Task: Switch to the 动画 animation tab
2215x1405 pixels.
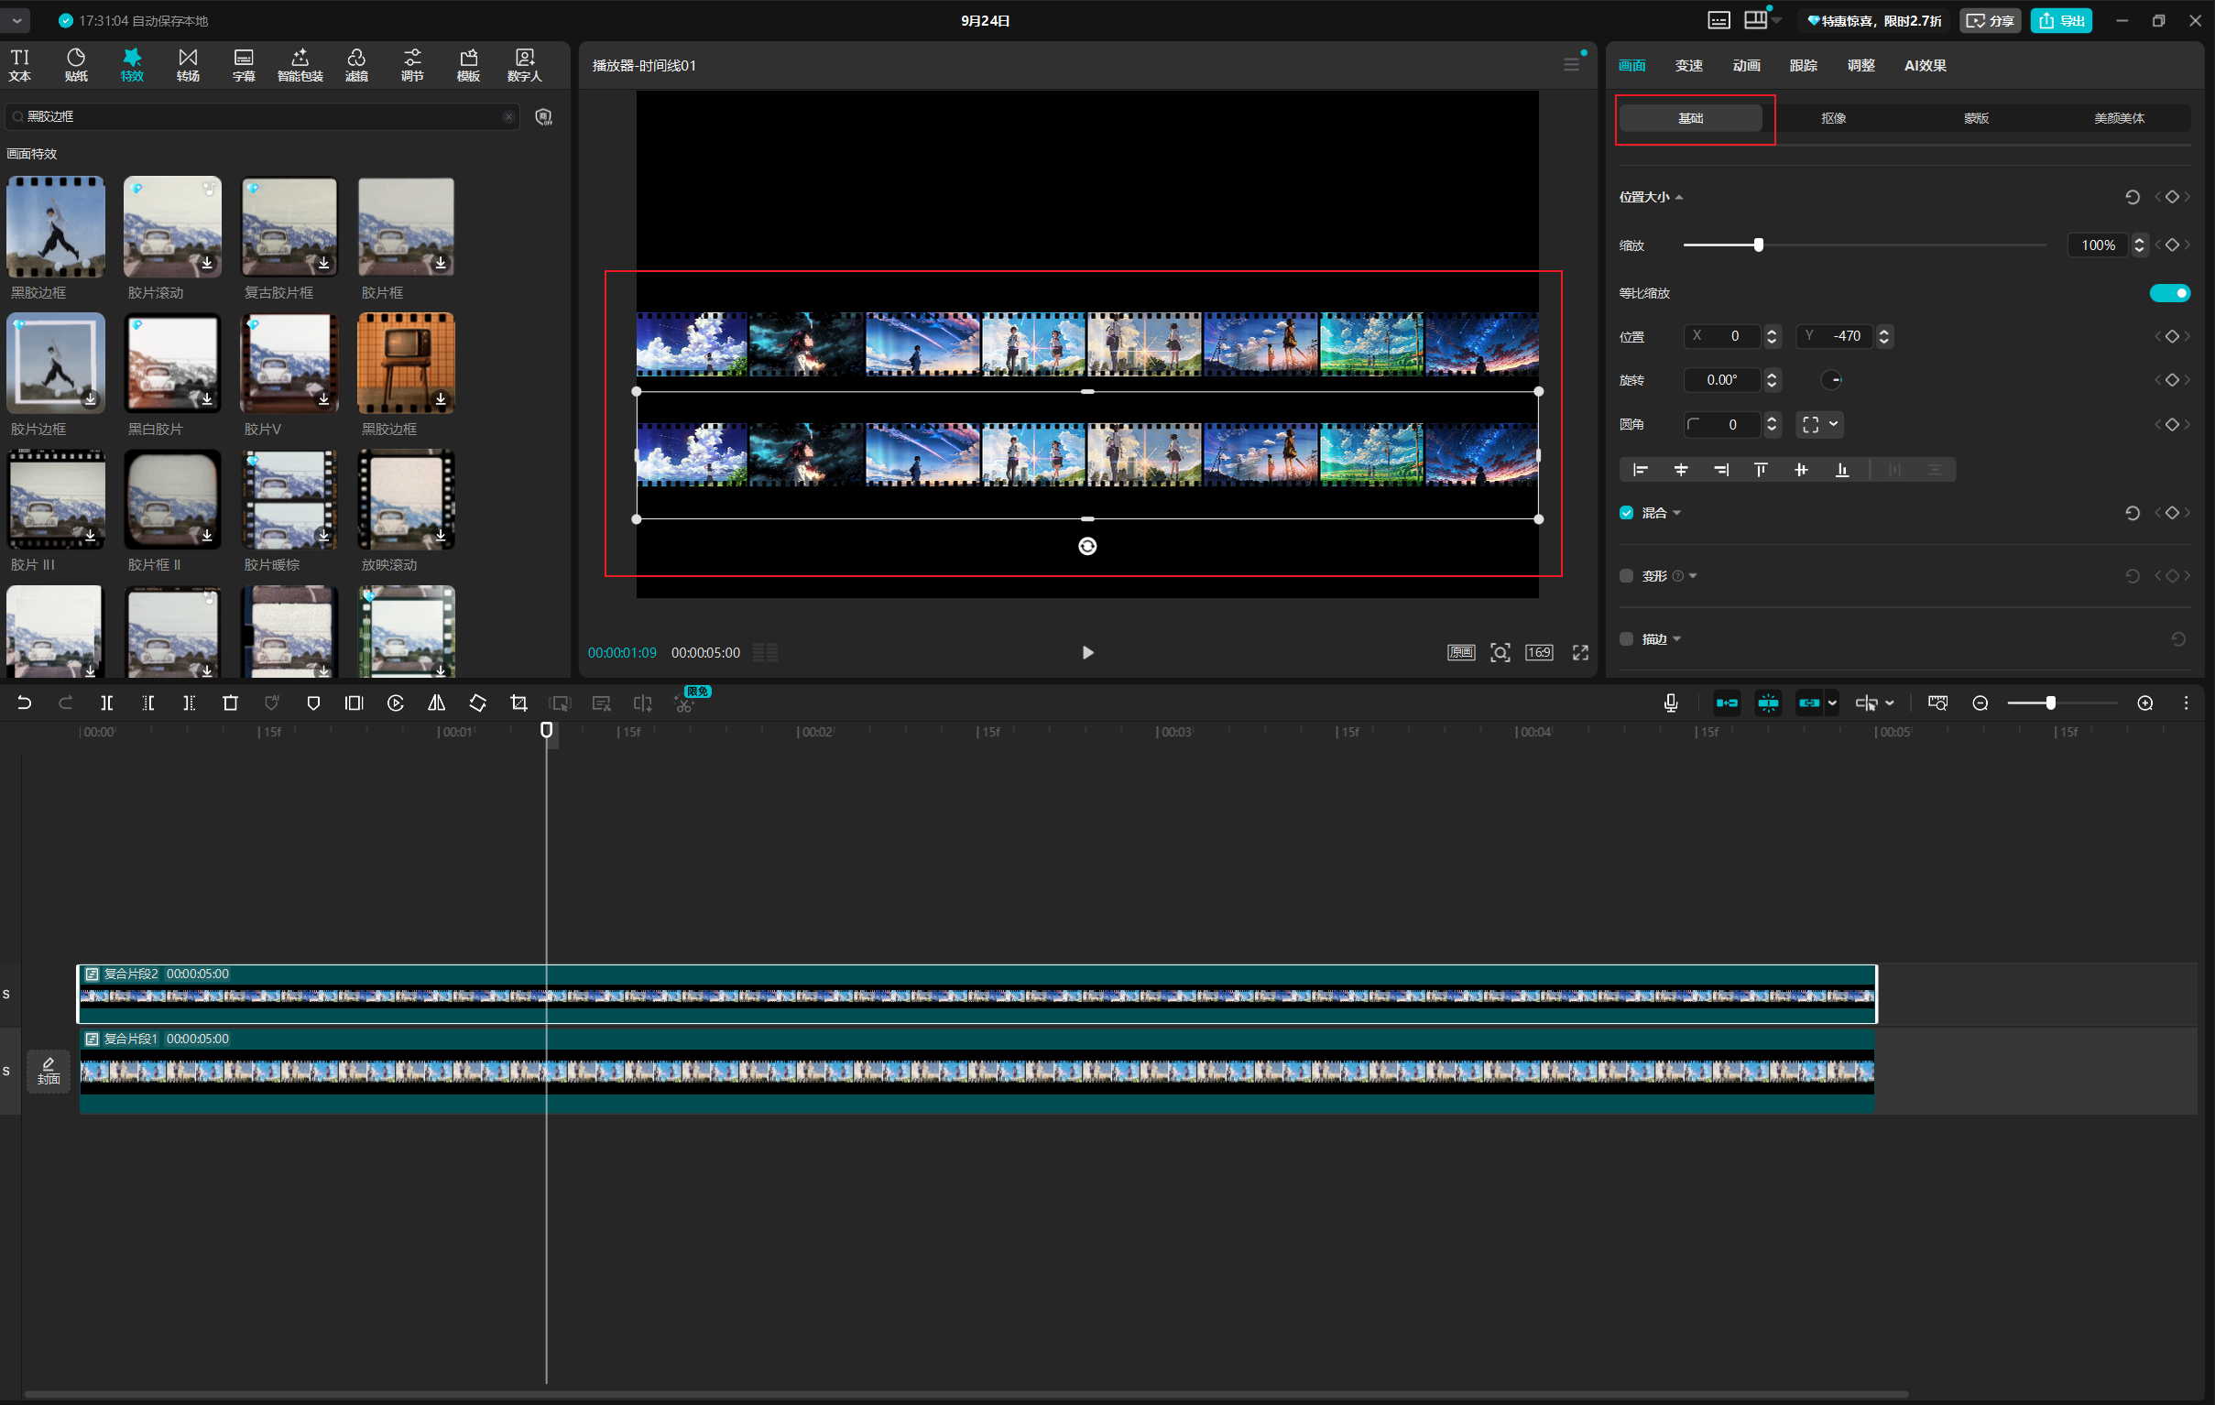Action: pos(1746,65)
